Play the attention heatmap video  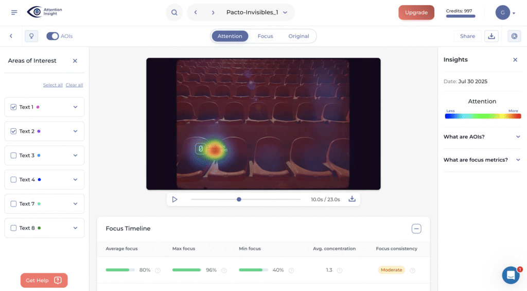[x=175, y=199]
